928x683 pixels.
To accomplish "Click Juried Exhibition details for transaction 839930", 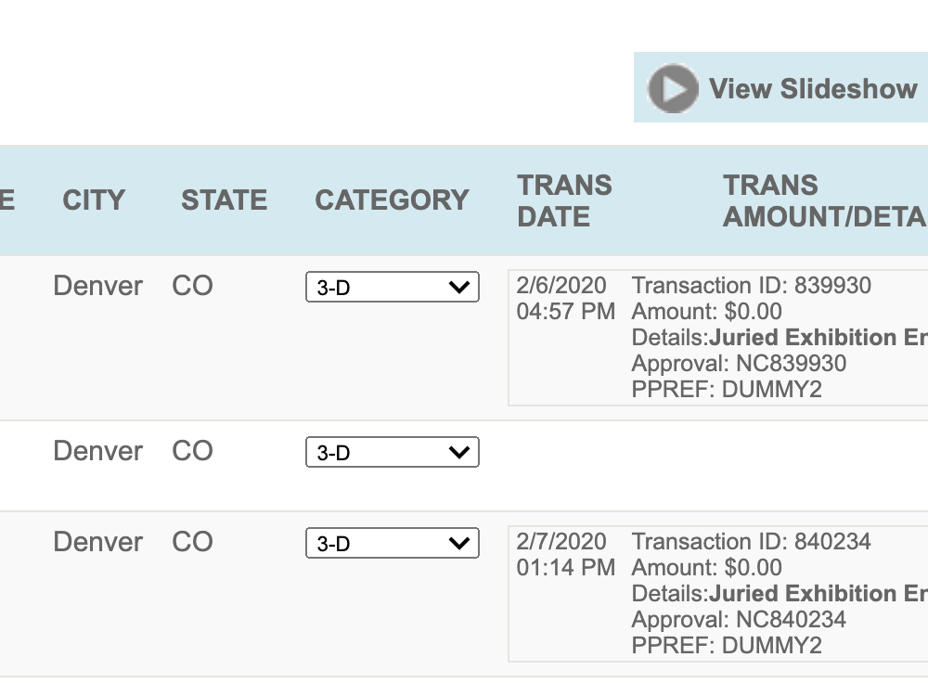I will coord(818,338).
